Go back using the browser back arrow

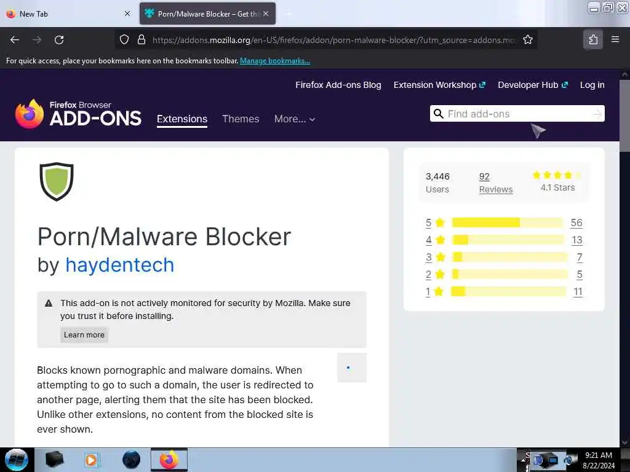(15, 40)
